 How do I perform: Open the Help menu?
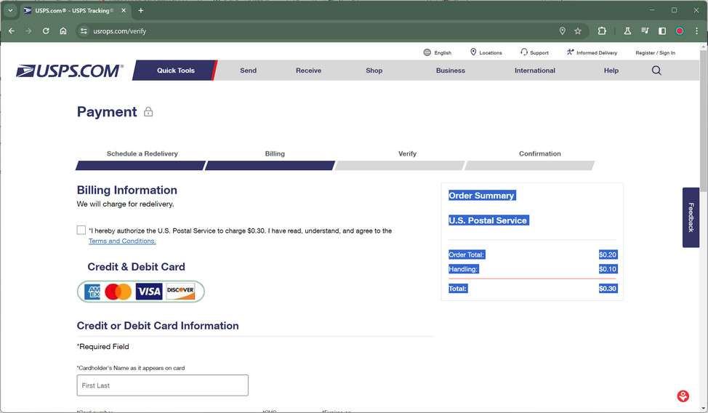(x=611, y=71)
